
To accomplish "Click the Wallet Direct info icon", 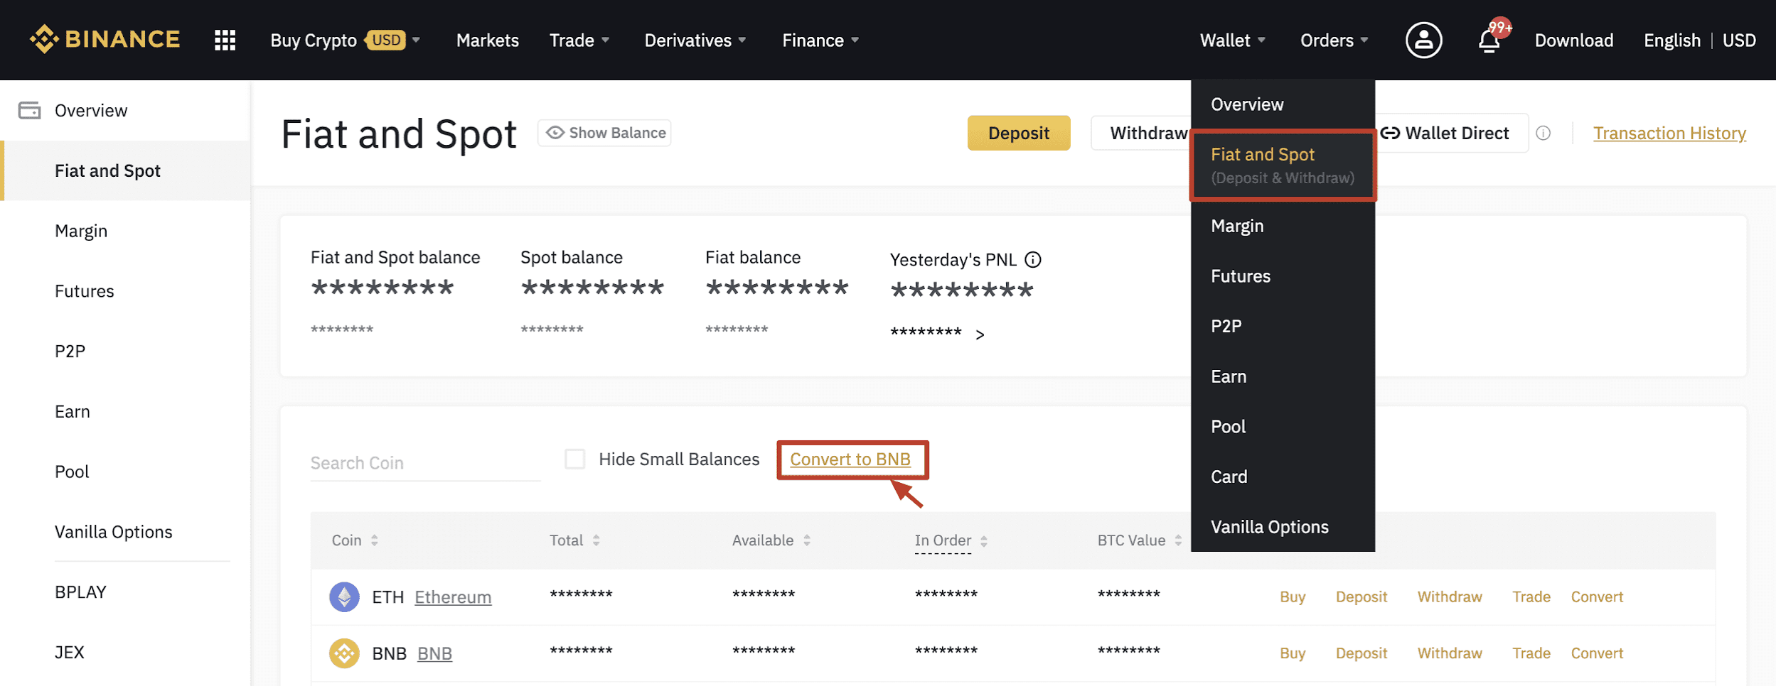I will (x=1543, y=134).
